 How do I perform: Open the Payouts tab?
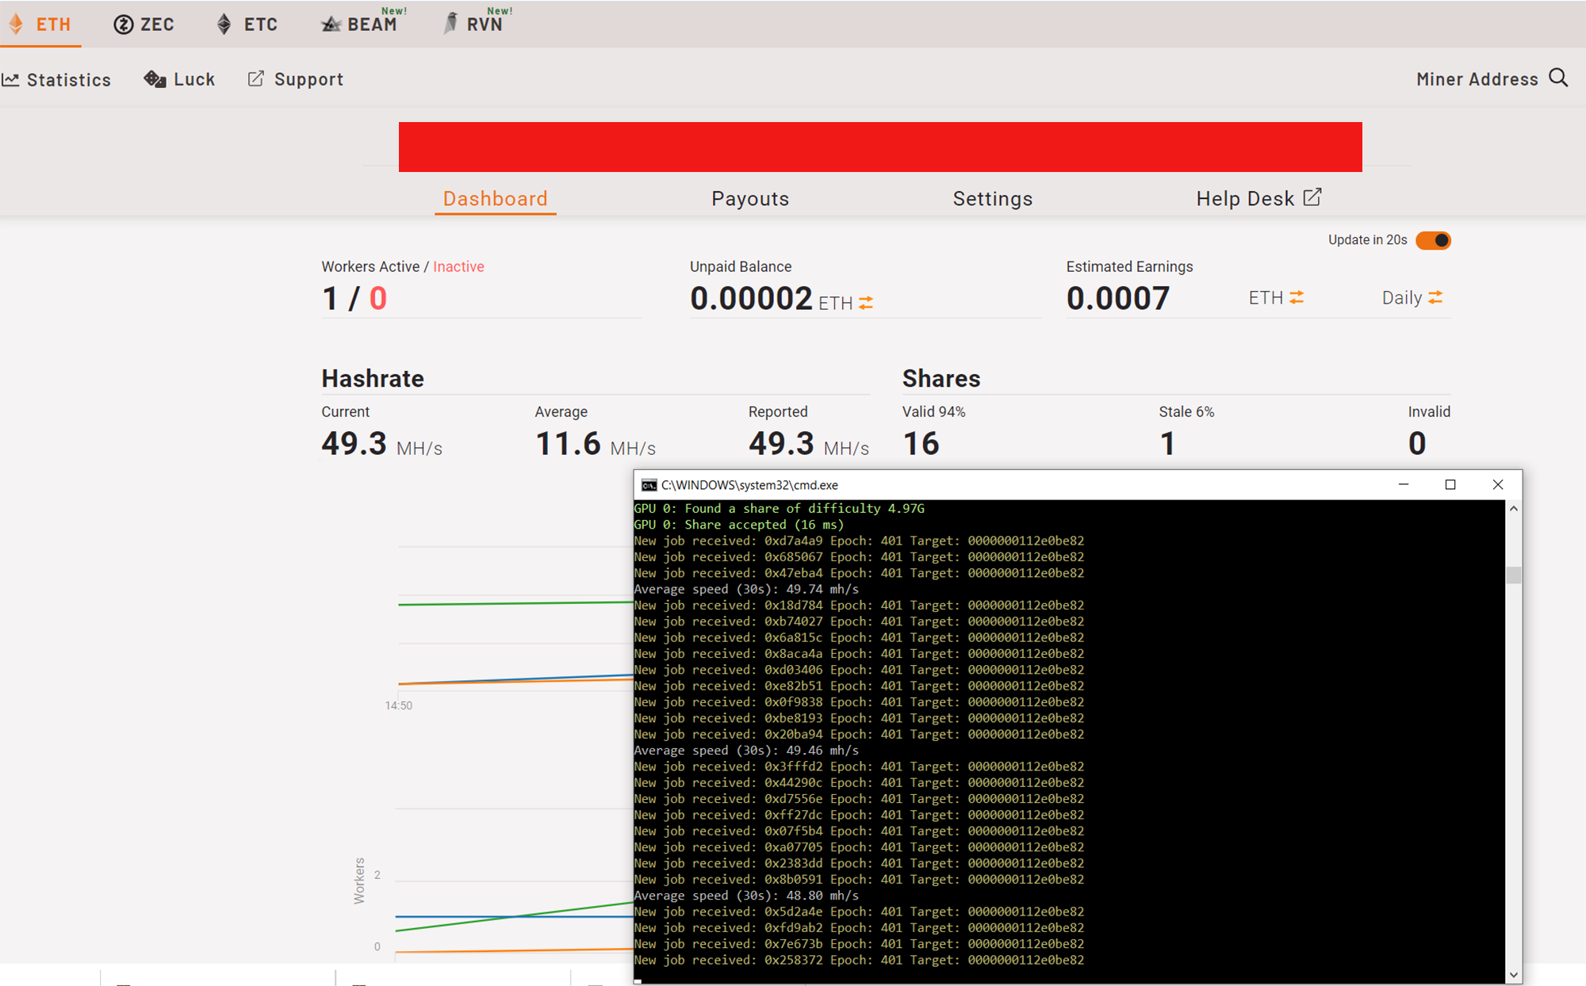click(x=750, y=199)
